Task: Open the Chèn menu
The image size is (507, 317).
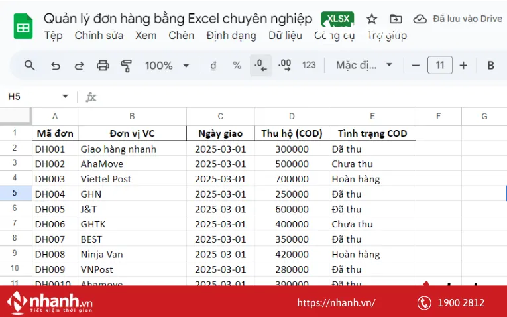Action: click(182, 36)
